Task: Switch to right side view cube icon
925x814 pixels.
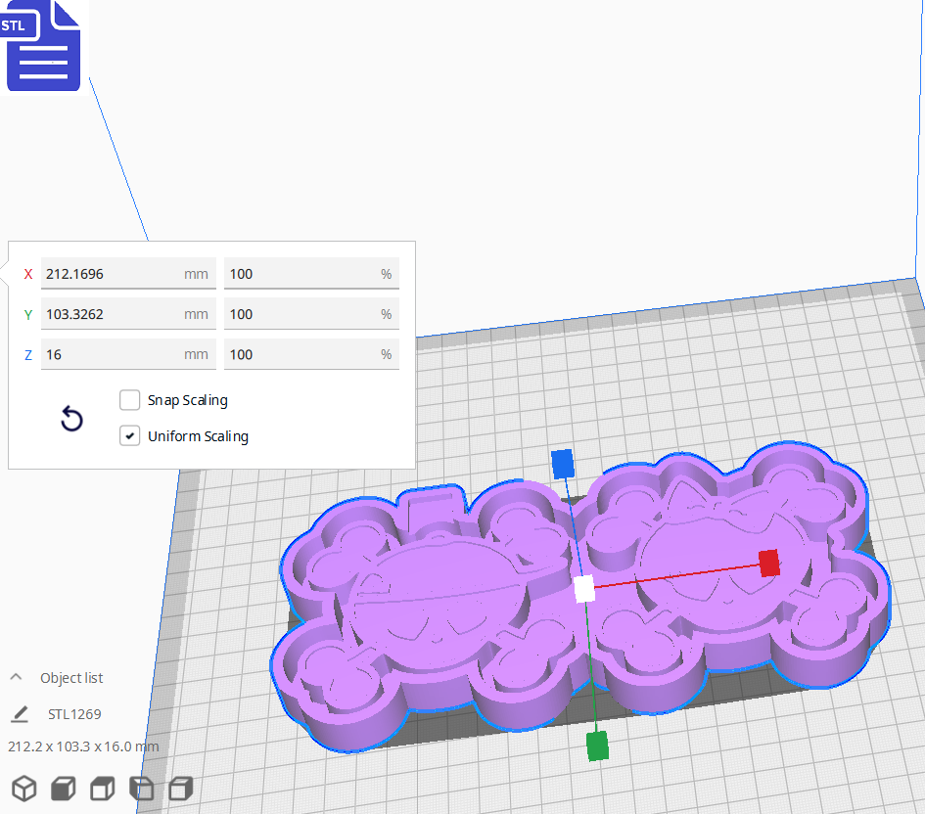Action: pos(181,789)
